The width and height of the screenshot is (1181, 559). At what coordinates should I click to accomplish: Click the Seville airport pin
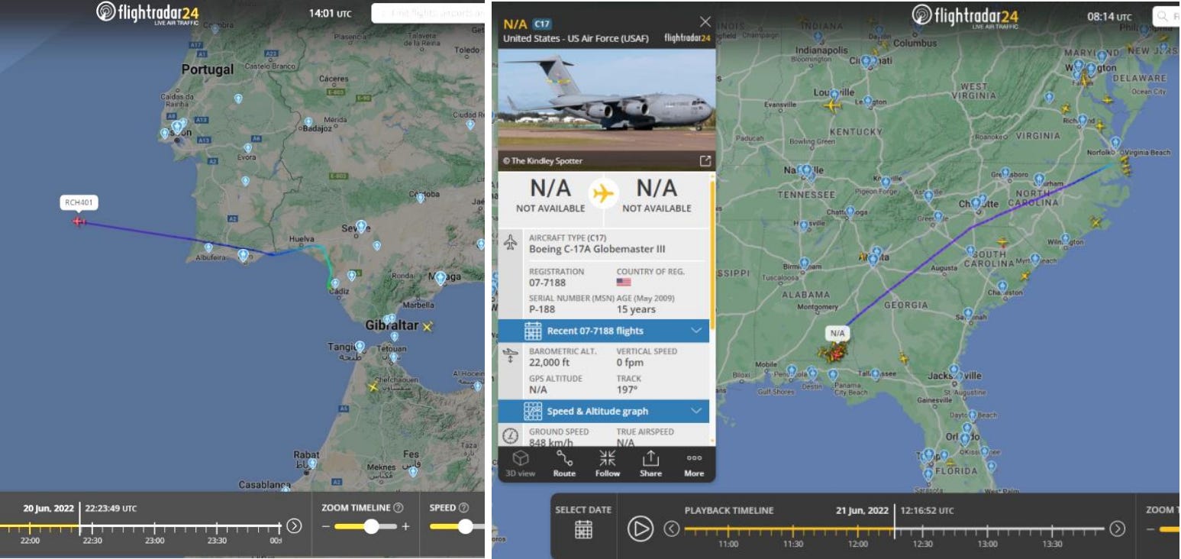pyautogui.click(x=362, y=227)
